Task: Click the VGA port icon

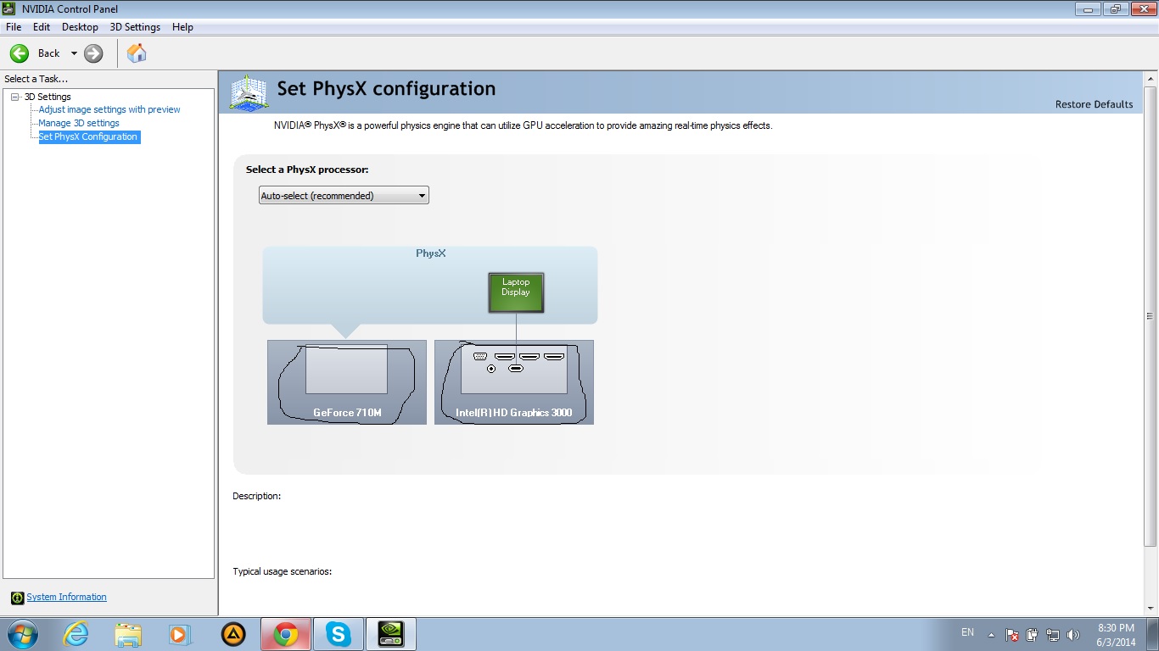Action: click(480, 357)
